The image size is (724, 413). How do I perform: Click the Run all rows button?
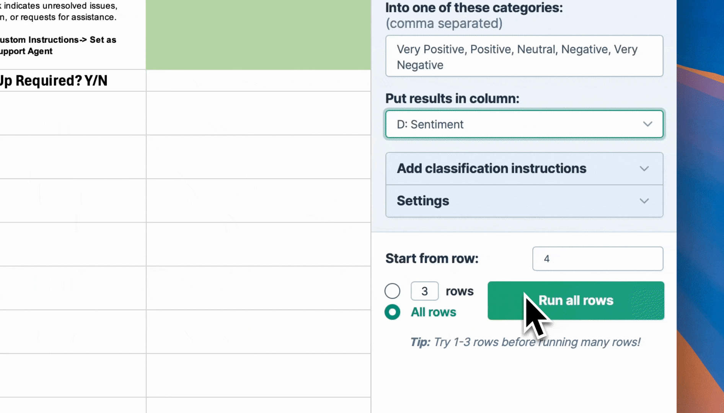click(576, 301)
